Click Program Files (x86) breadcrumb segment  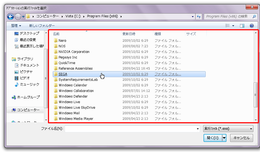point(102,16)
